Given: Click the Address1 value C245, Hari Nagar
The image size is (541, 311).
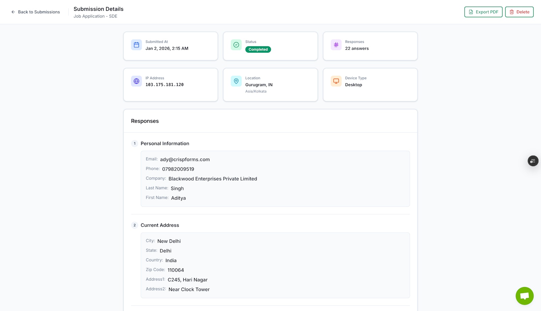Looking at the screenshot, I should pyautogui.click(x=188, y=280).
